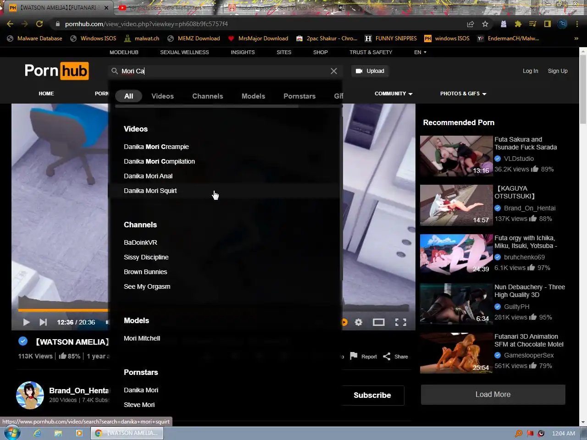Open File Explorer from the taskbar

pyautogui.click(x=58, y=433)
